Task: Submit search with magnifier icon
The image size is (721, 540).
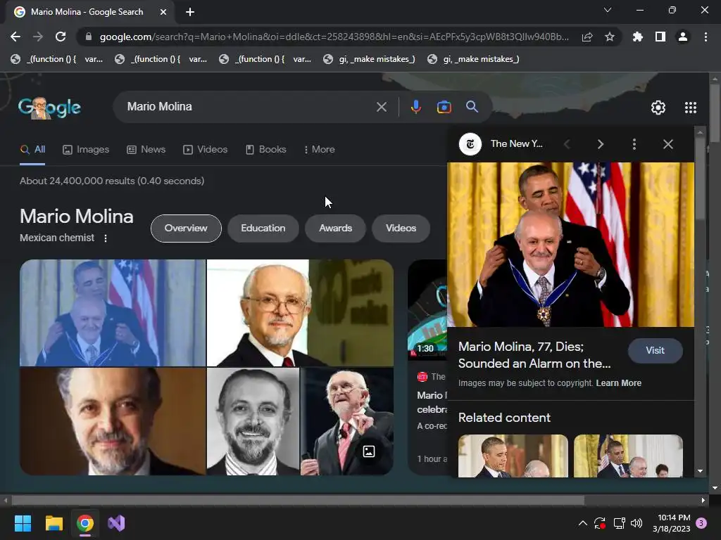Action: [x=472, y=107]
